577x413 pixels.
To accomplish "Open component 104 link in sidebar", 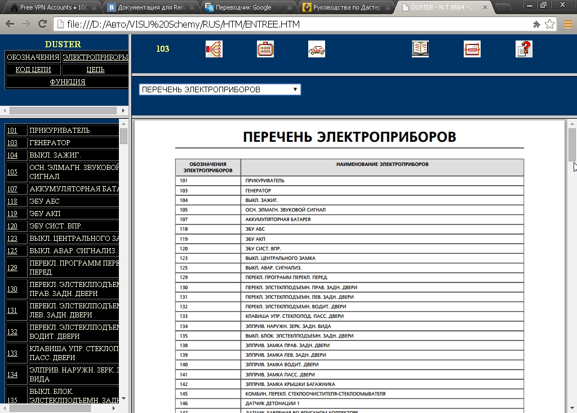I will click(x=12, y=155).
